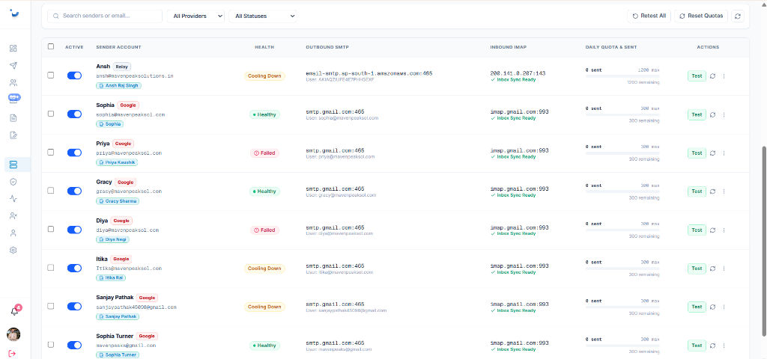
Task: Open the three-dot menu for Itika
Action: tap(724, 269)
